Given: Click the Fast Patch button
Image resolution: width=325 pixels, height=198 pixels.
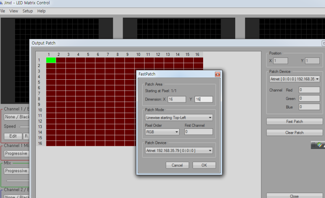Looking at the screenshot, I should point(295,121).
